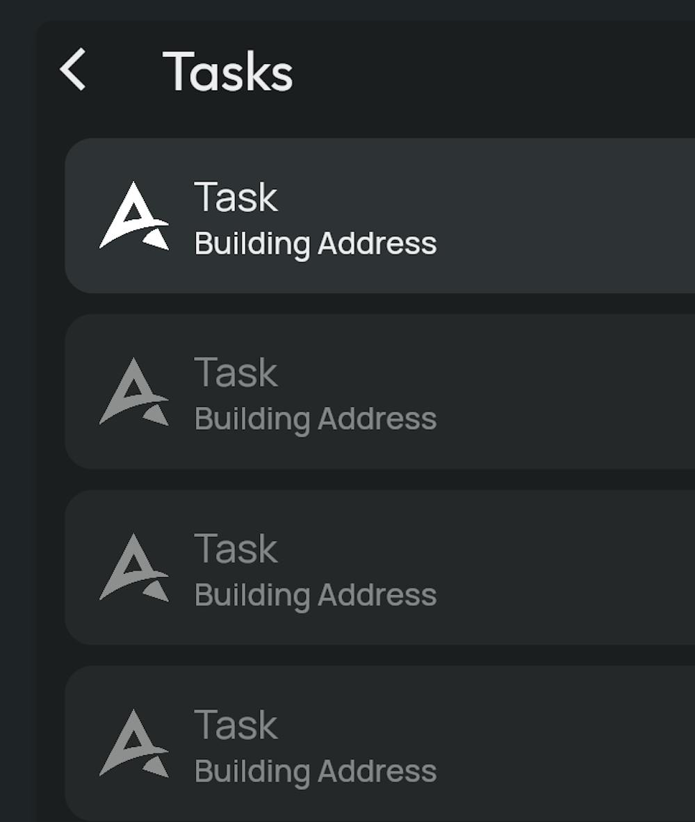Screen dimensions: 695x822
Task: Click "Building Address" in the third card
Action: point(316,596)
